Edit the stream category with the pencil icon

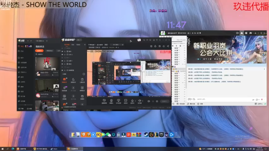point(122,45)
